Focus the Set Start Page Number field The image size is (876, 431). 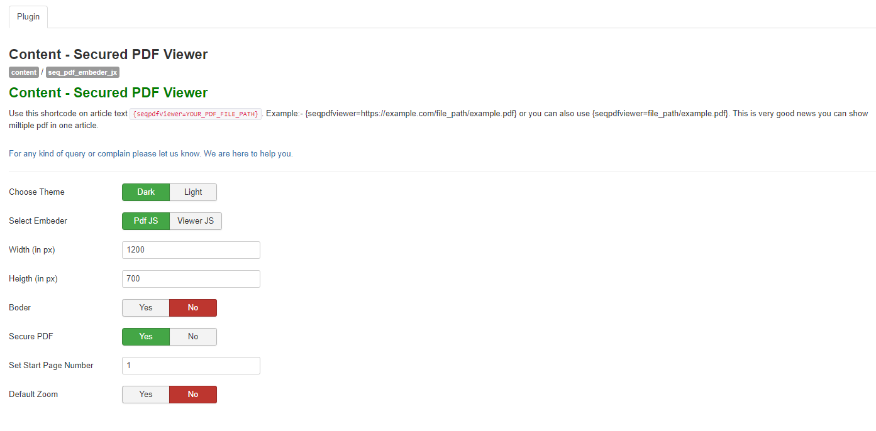coord(191,366)
